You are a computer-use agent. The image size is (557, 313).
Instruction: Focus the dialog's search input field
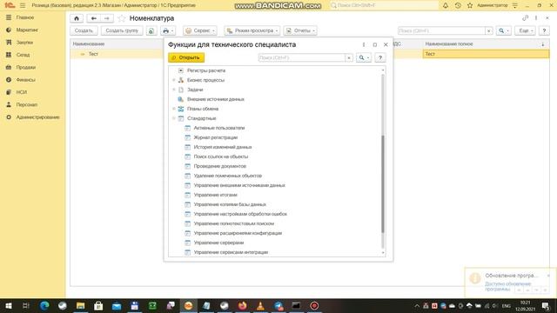coord(301,57)
